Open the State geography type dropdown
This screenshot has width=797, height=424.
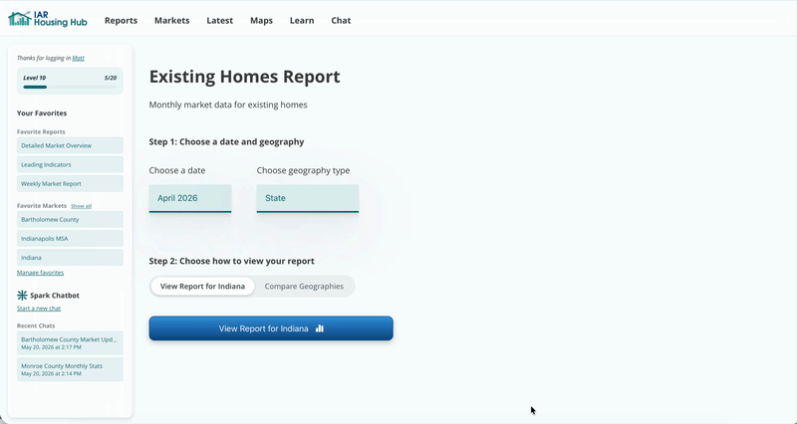(x=308, y=198)
